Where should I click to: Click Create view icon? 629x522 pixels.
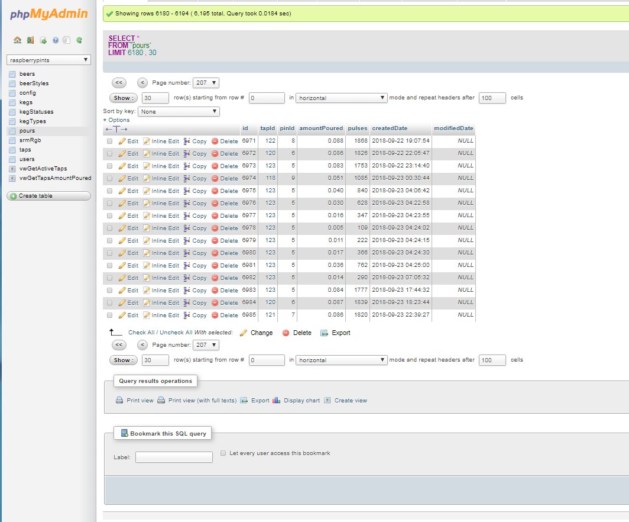(x=328, y=400)
